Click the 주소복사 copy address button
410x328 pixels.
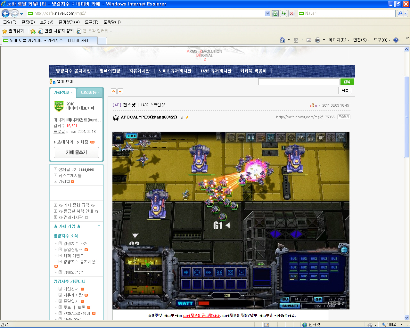(344, 117)
